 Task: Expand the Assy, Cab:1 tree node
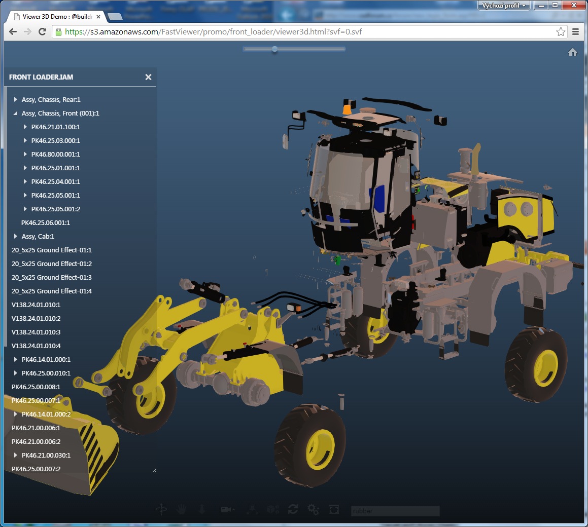click(x=16, y=237)
